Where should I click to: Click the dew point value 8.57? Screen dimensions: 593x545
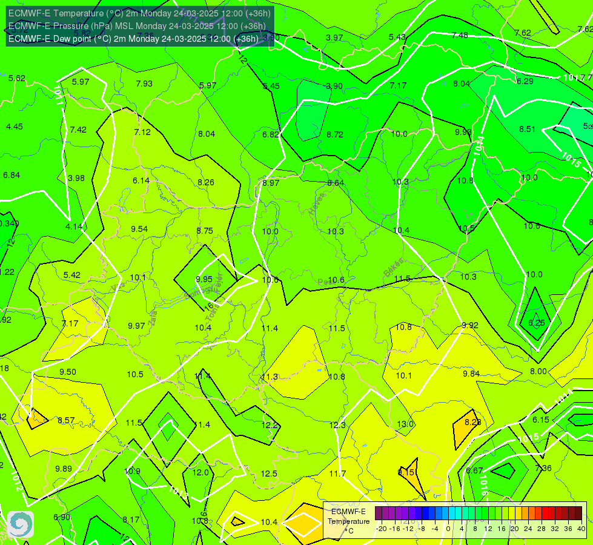pyautogui.click(x=66, y=420)
